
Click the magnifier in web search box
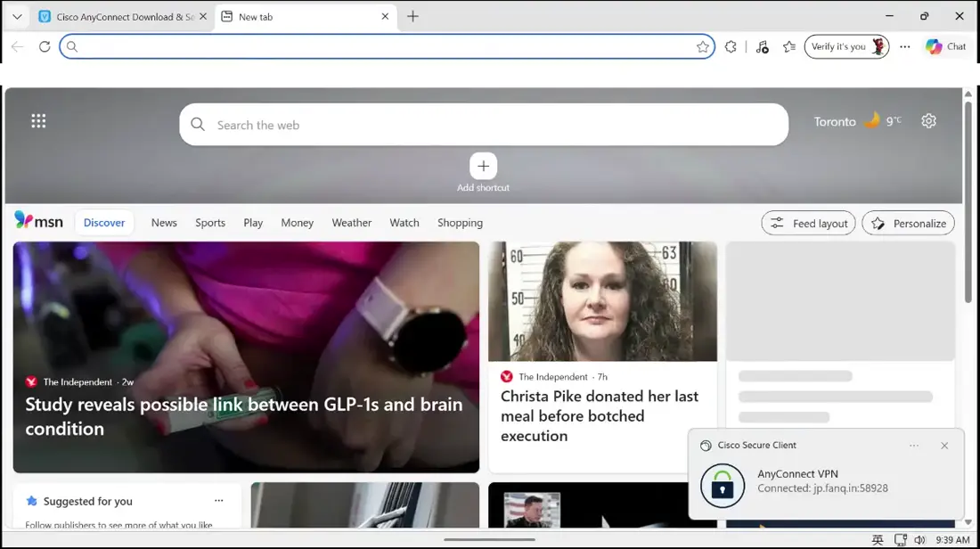pos(198,125)
